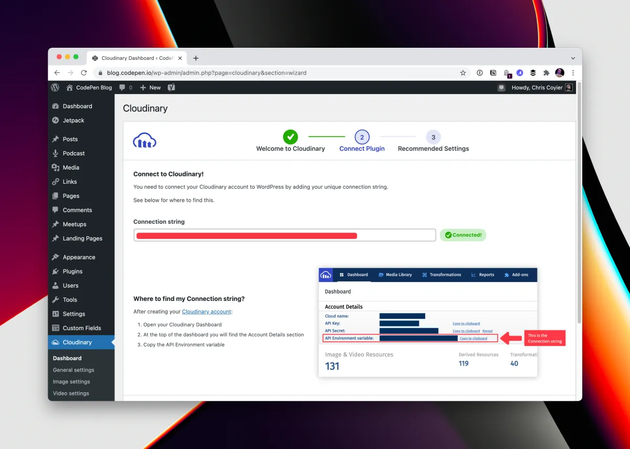Open the WordPress logo menu

(x=56, y=88)
